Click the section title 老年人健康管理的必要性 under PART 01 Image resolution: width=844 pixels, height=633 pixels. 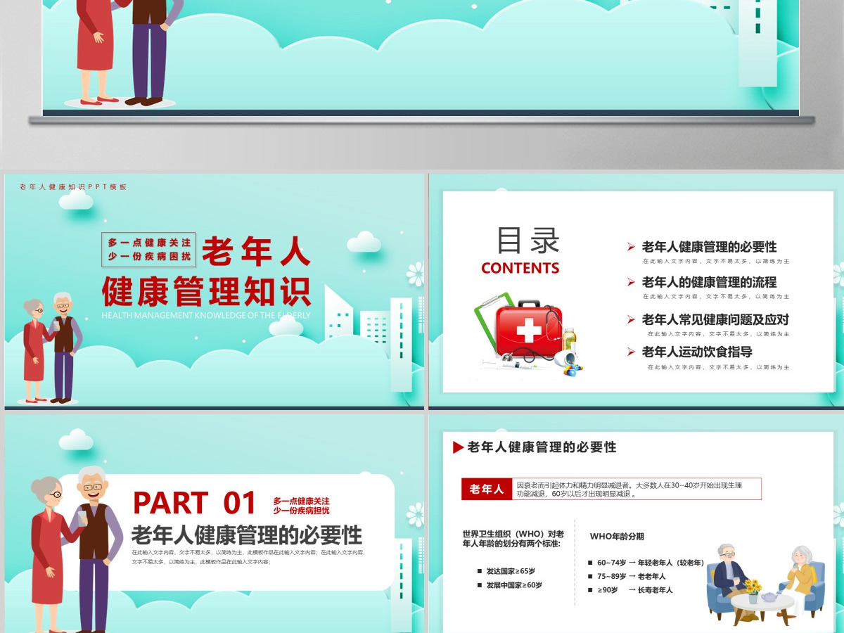pos(247,535)
